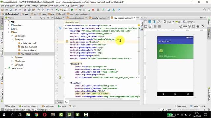Click the Save All toolbar icon

point(6,10)
